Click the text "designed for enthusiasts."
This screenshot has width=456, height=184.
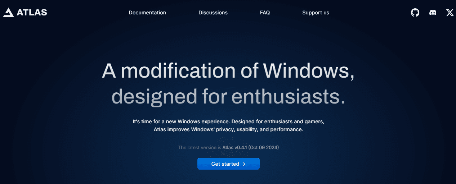click(228, 96)
